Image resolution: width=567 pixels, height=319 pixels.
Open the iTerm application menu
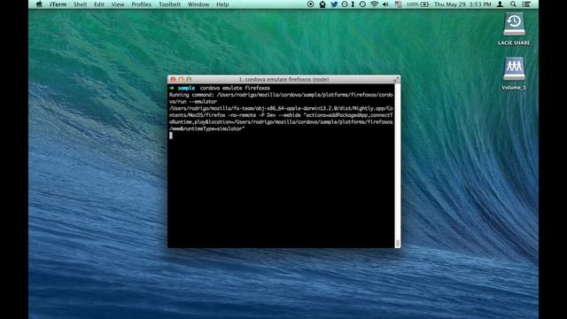coord(58,4)
